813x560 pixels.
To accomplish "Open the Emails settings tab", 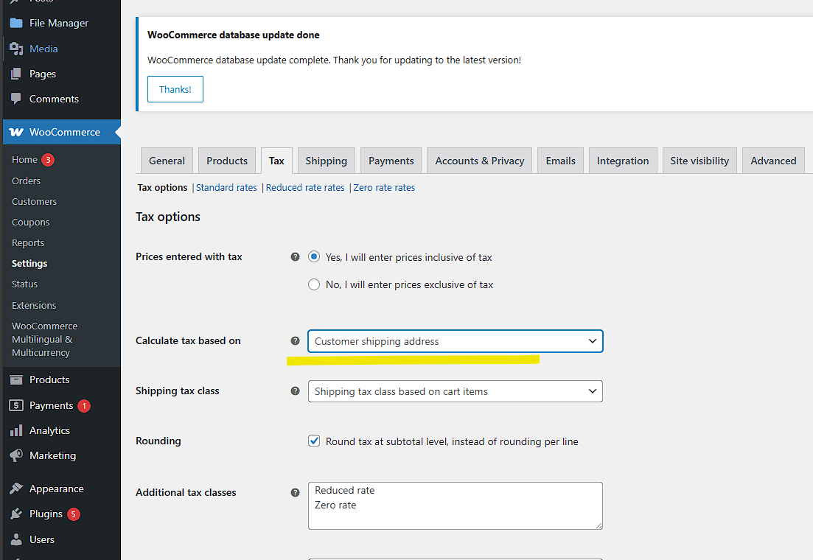I will click(560, 161).
